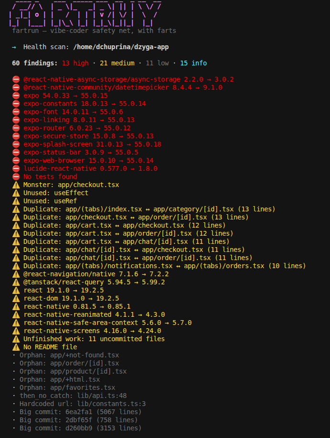Viewport: 330px width, 438px height.
Task: Click 'No tests found' text
Action: pyautogui.click(x=50, y=177)
